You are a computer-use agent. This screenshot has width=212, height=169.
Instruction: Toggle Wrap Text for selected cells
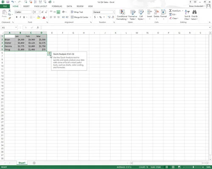point(77,12)
